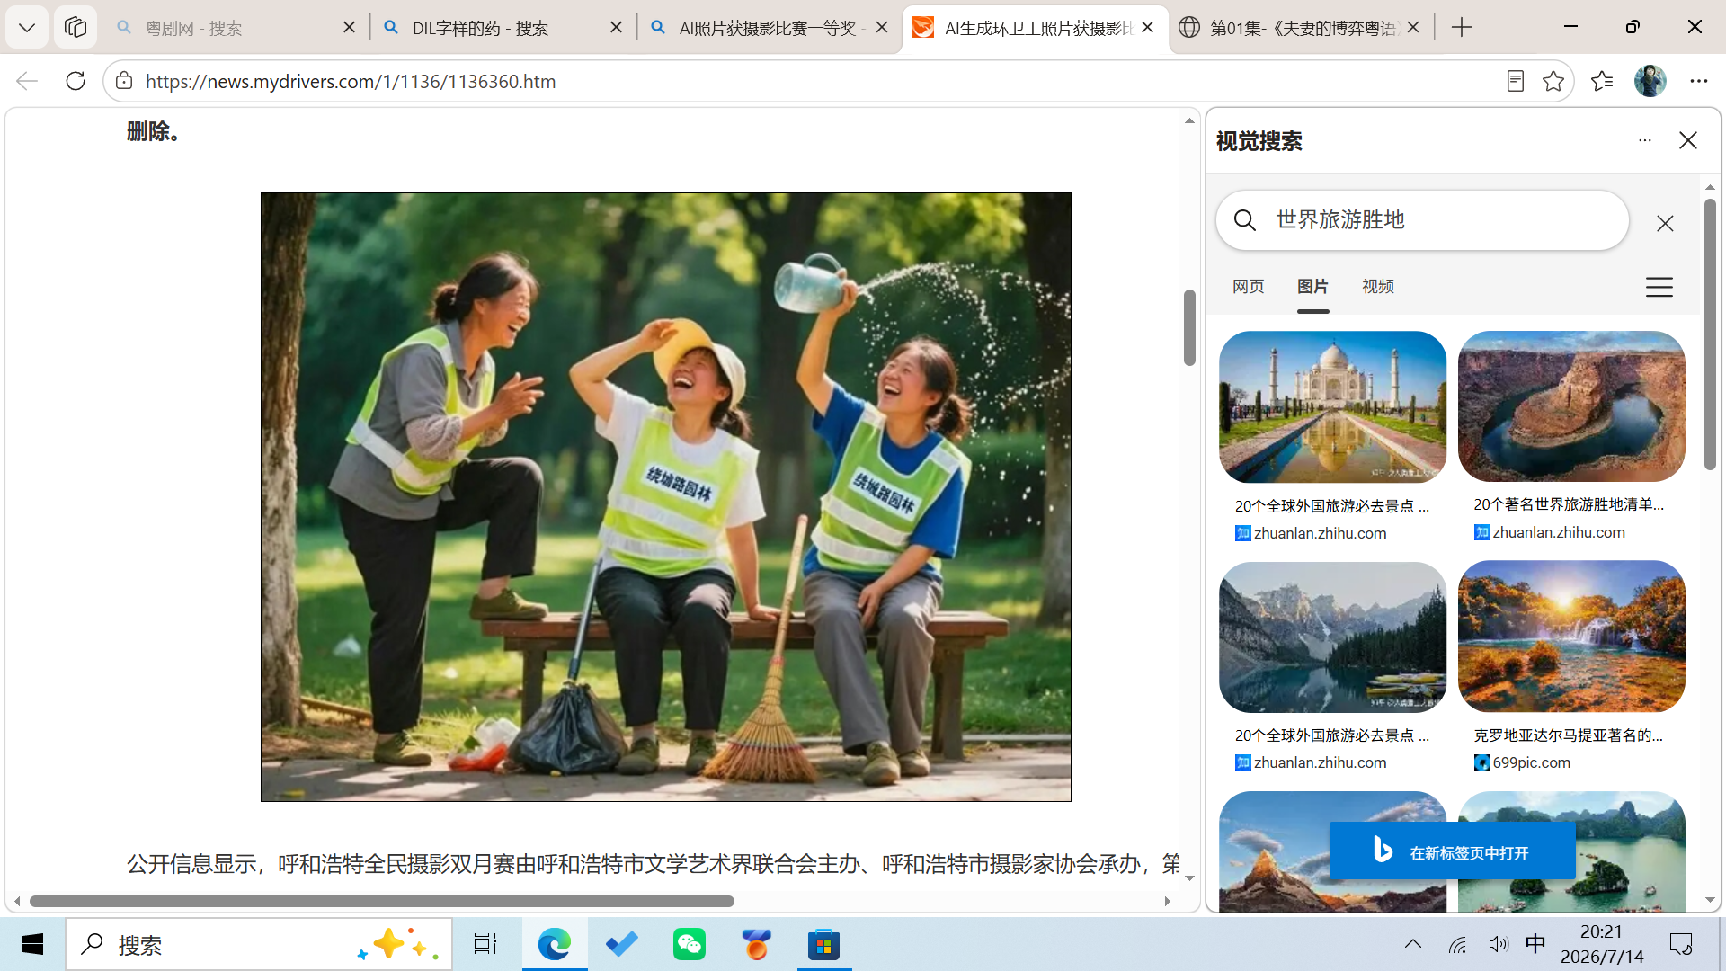Open browser Settings and more menu

point(1698,81)
